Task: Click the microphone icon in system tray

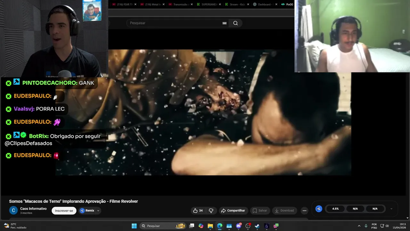Action: click(x=366, y=226)
